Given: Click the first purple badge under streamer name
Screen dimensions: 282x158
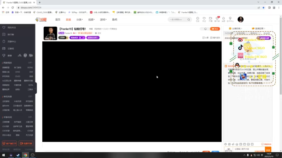Looking at the screenshot, I should (x=77, y=38).
